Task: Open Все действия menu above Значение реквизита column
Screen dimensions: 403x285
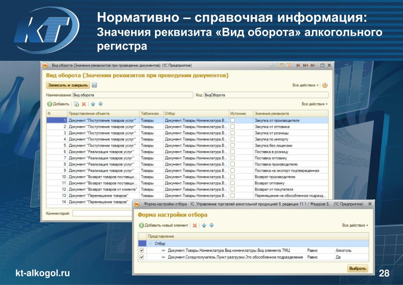Action: (x=315, y=104)
